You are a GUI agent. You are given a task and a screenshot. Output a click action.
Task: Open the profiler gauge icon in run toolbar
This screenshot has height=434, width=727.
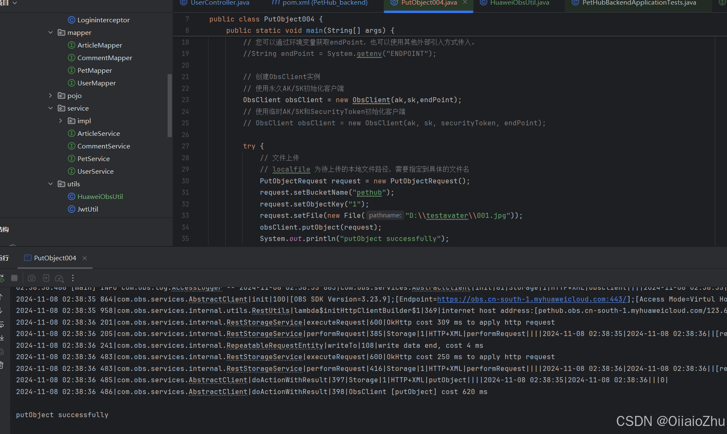(59, 278)
